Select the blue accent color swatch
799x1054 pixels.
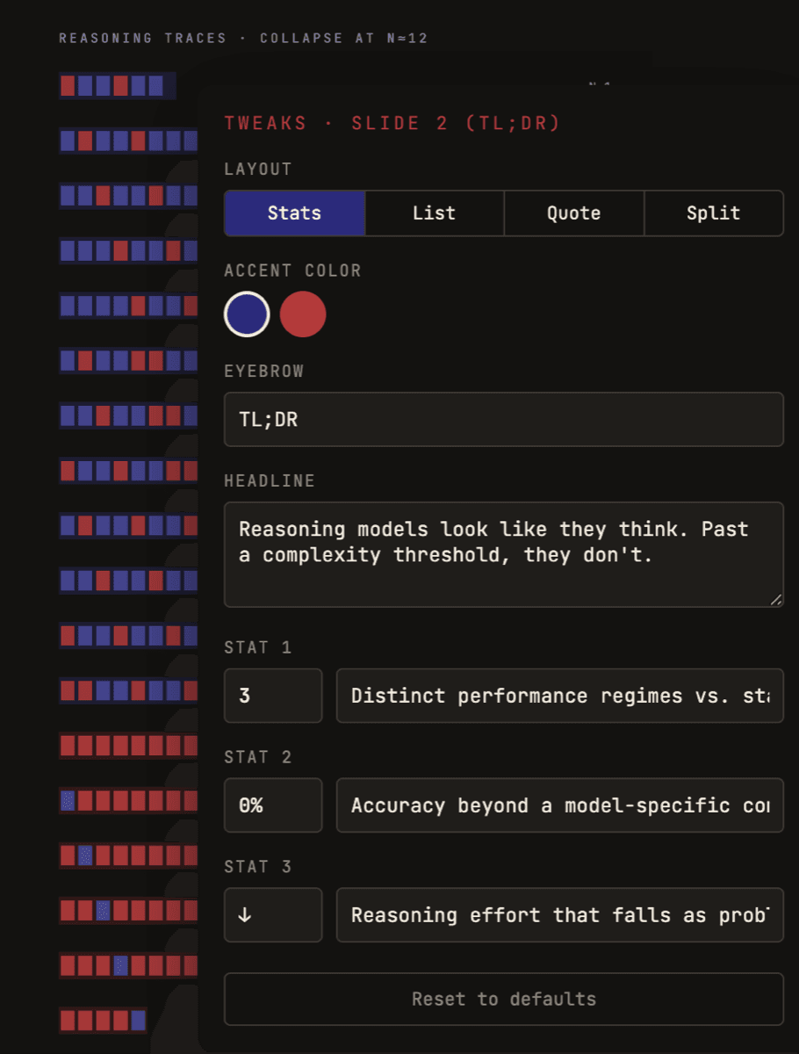[247, 314]
